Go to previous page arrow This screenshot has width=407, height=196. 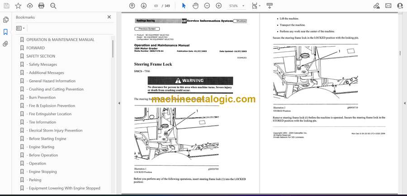point(132,6)
